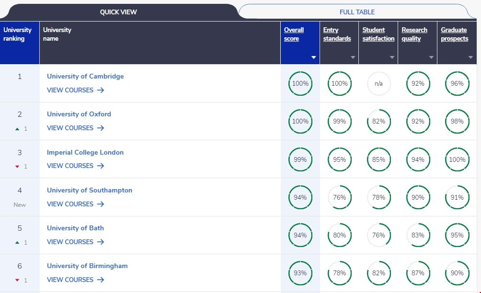This screenshot has width=481, height=293.
Task: Click arrow icon beside Southampton View Courses
Action: [101, 204]
